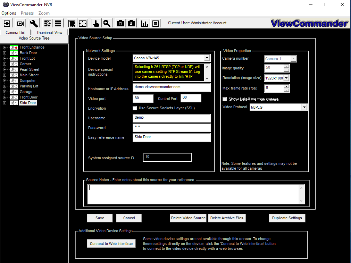Click the Front Entrance recording camera icon
351x263 pixels.
pyautogui.click(x=14, y=48)
